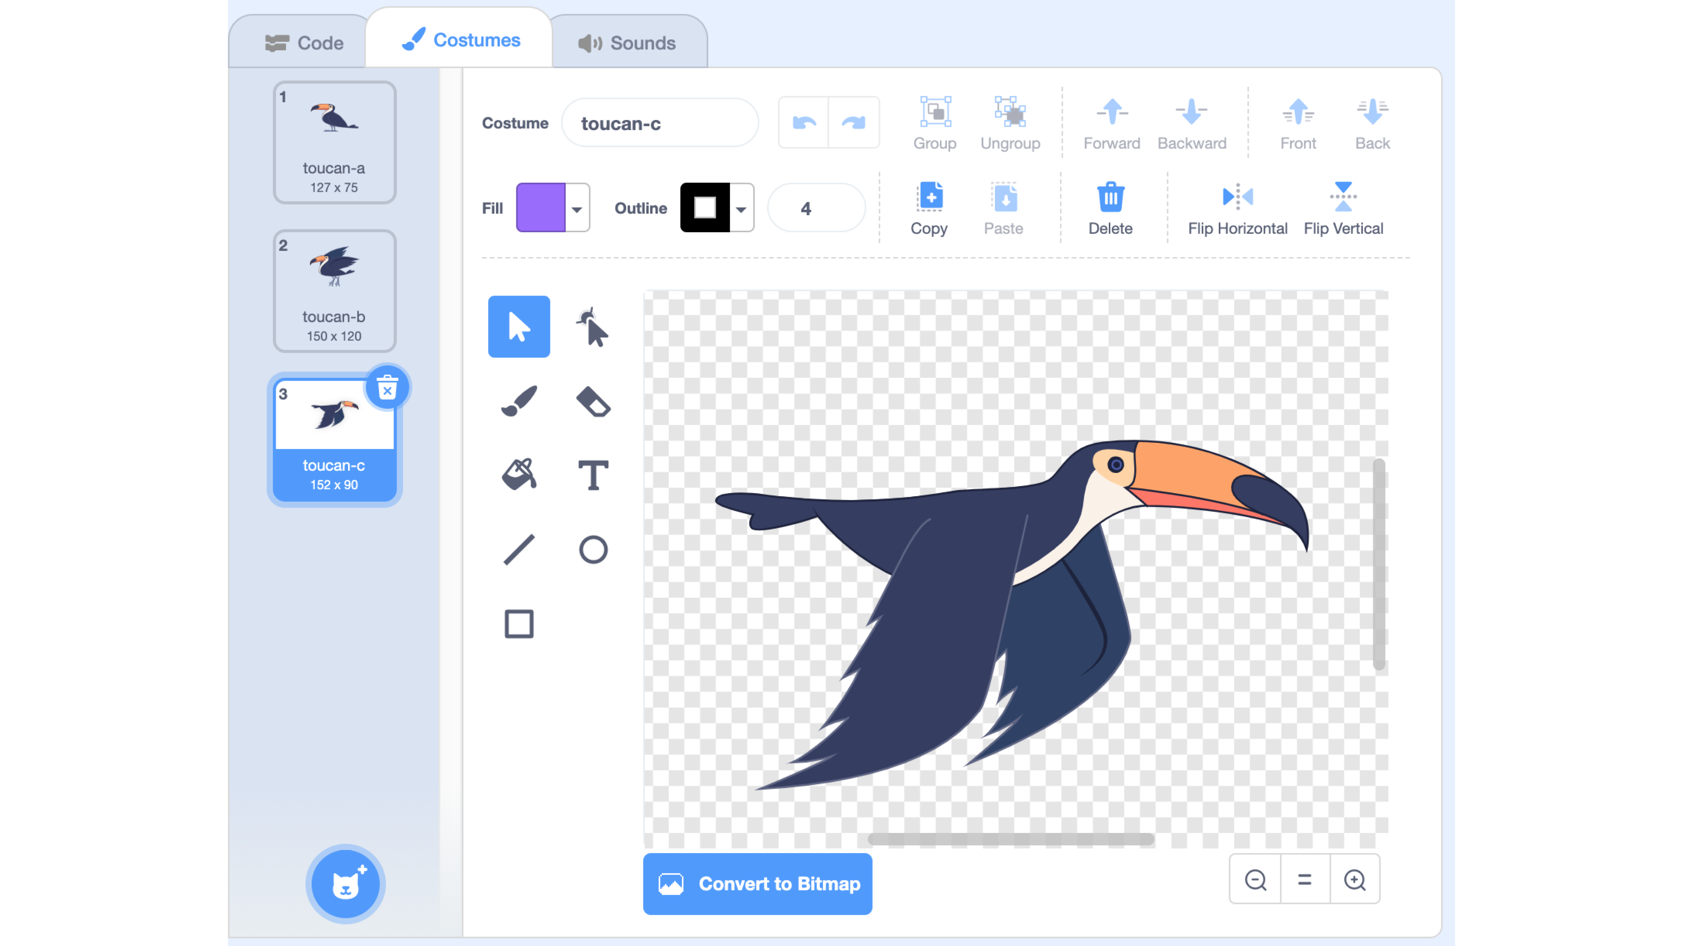Zoom in on the canvas
1683x946 pixels.
pos(1354,879)
